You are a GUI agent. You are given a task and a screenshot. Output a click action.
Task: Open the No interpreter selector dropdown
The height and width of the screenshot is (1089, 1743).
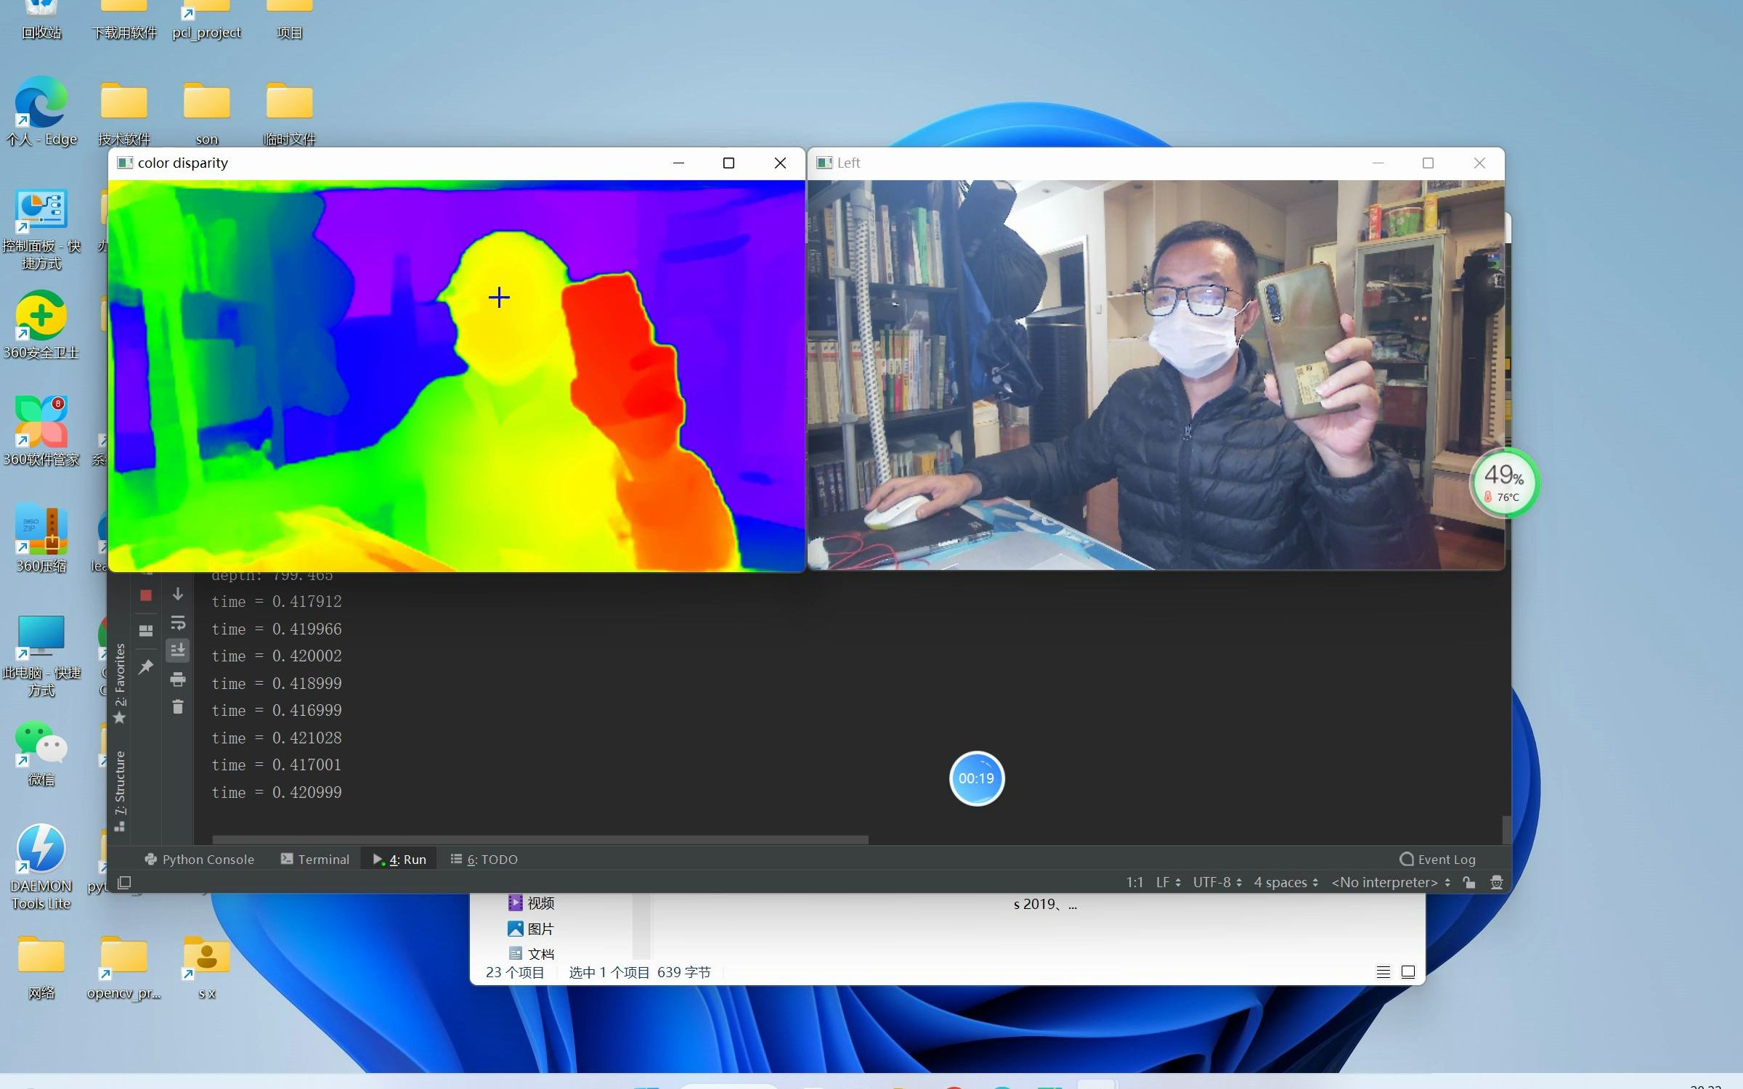[x=1390, y=882]
